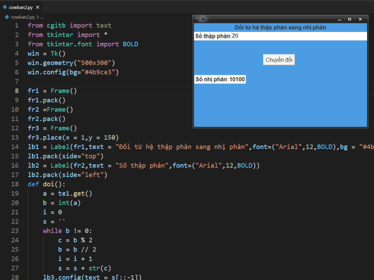374x280 pixels.
Task: Close the cowban2.py editor tab
Action: click(x=36, y=7)
